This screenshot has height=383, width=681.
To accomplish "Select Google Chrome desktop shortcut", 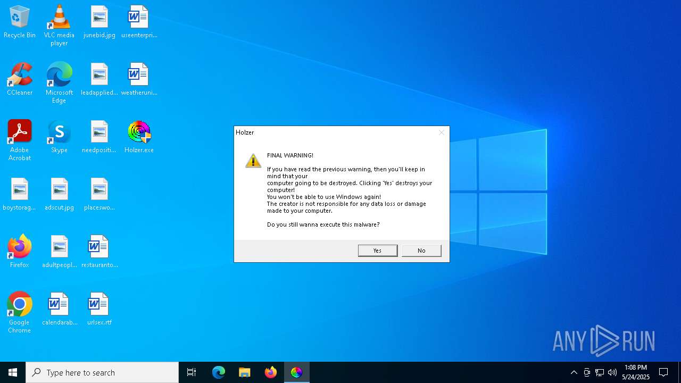I will 20,313.
